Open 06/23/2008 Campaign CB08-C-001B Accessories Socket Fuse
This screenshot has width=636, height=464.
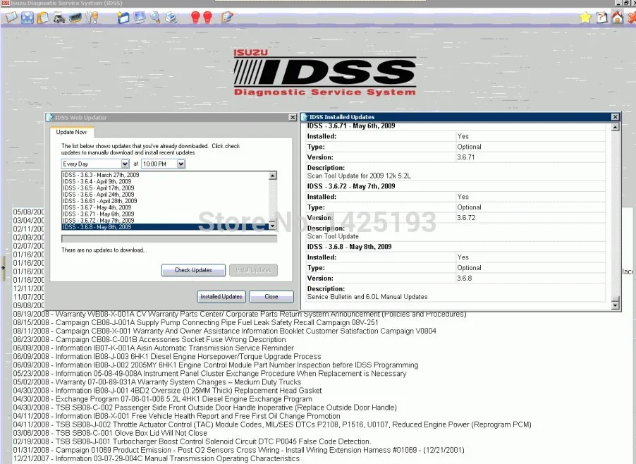pos(149,339)
